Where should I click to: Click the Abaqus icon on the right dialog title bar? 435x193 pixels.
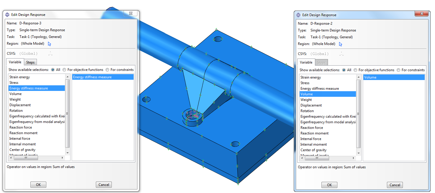(x=299, y=14)
